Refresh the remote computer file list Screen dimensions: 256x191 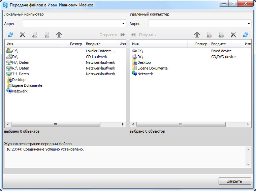click(x=246, y=35)
